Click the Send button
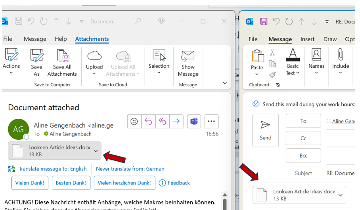The image size is (360, 210). [x=265, y=130]
